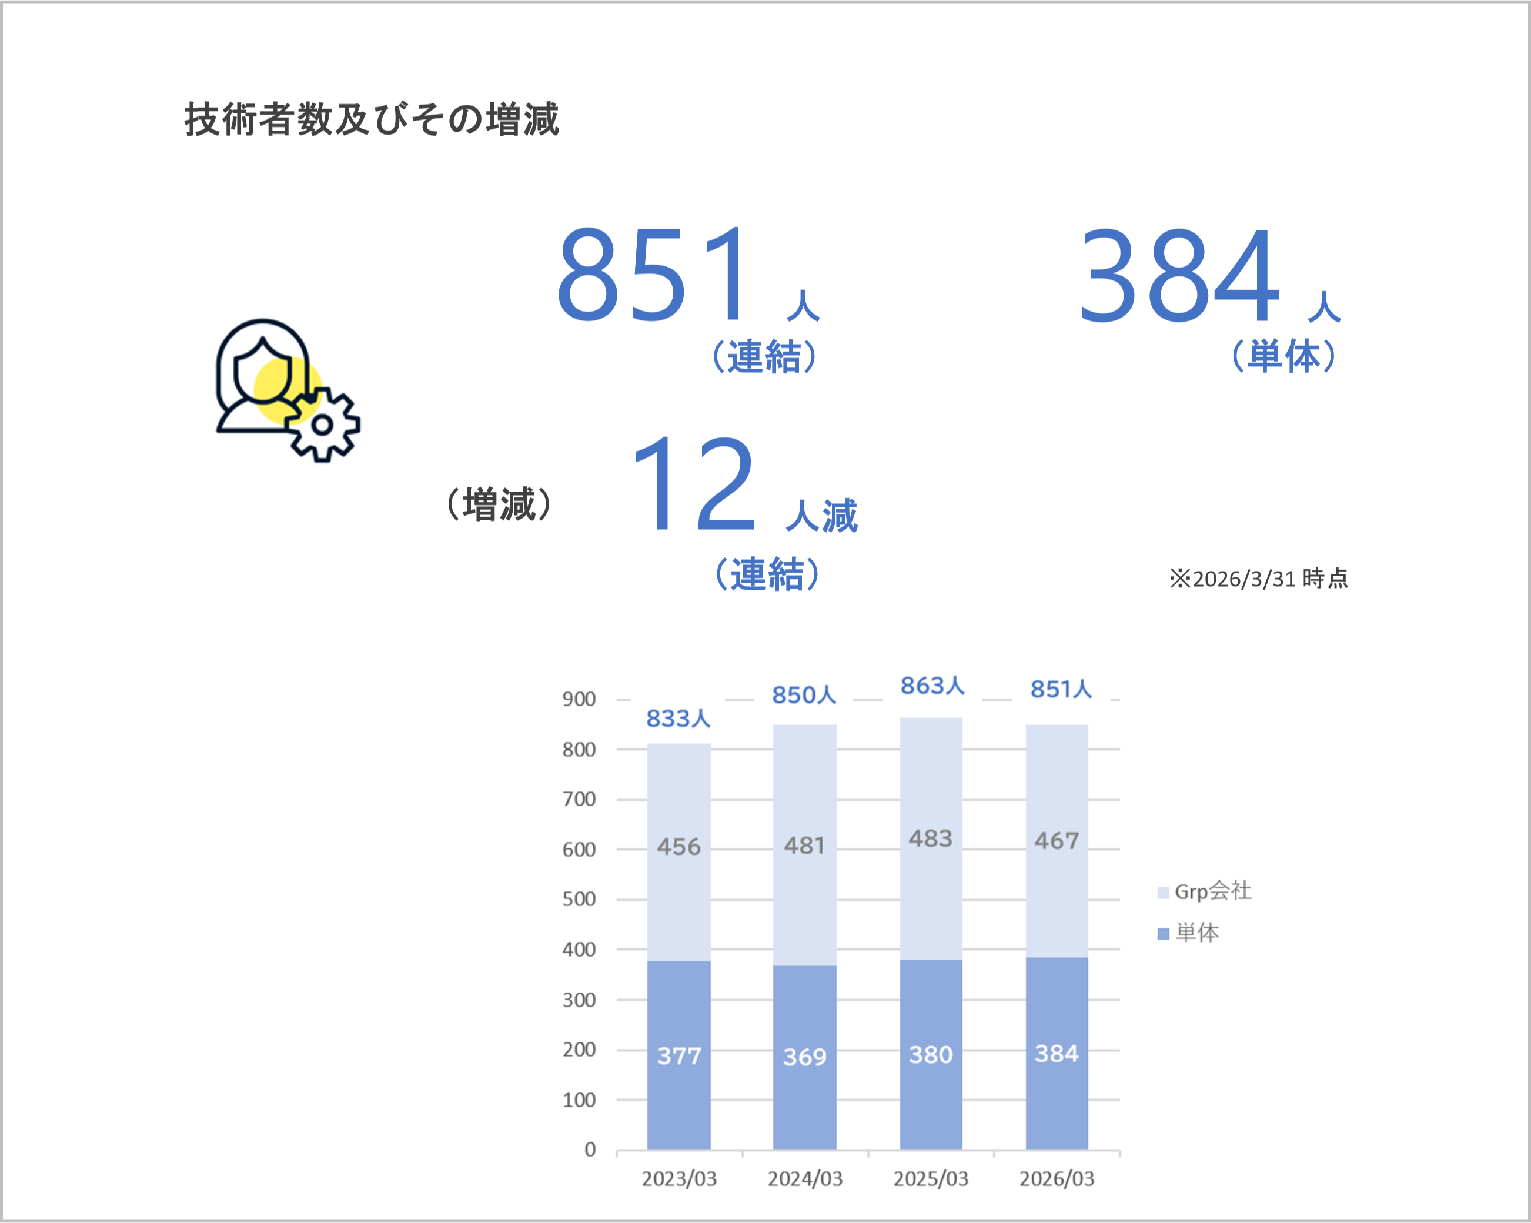
Task: Click the 2023/03 axis label
Action: pyautogui.click(x=679, y=1179)
